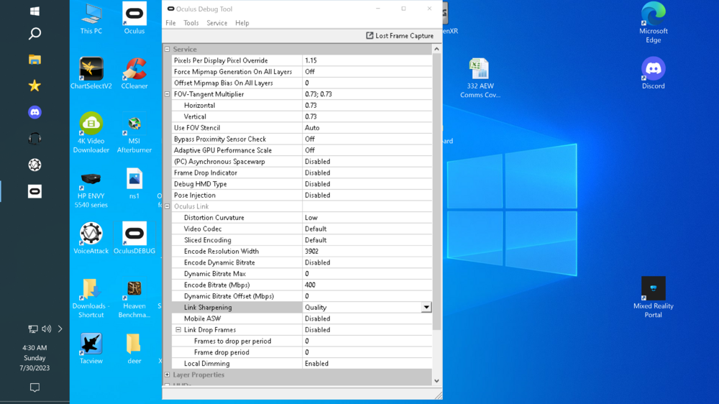Click the scroll down arrow in properties list
The image size is (719, 404).
tap(436, 380)
